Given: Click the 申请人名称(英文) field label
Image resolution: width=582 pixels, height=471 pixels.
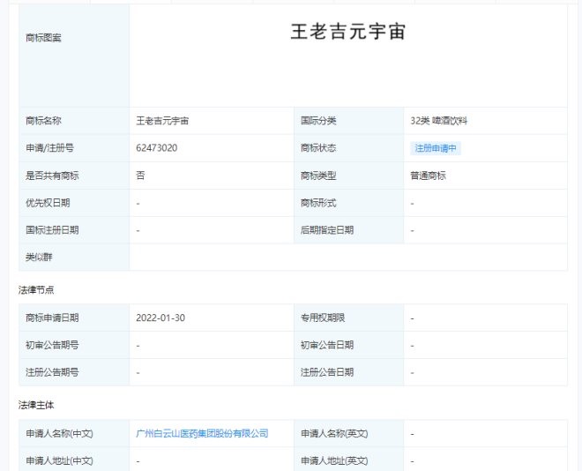Looking at the screenshot, I should [333, 433].
